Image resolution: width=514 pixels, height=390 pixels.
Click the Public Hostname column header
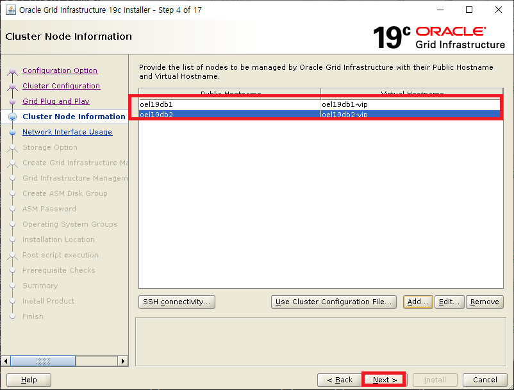[x=230, y=92]
